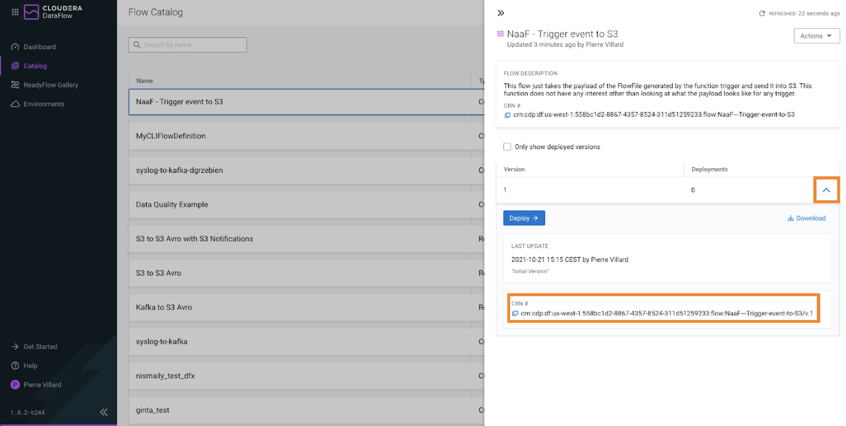Viewport: 846px width, 426px height.
Task: Collapse the left navigation sidebar
Action: point(104,412)
